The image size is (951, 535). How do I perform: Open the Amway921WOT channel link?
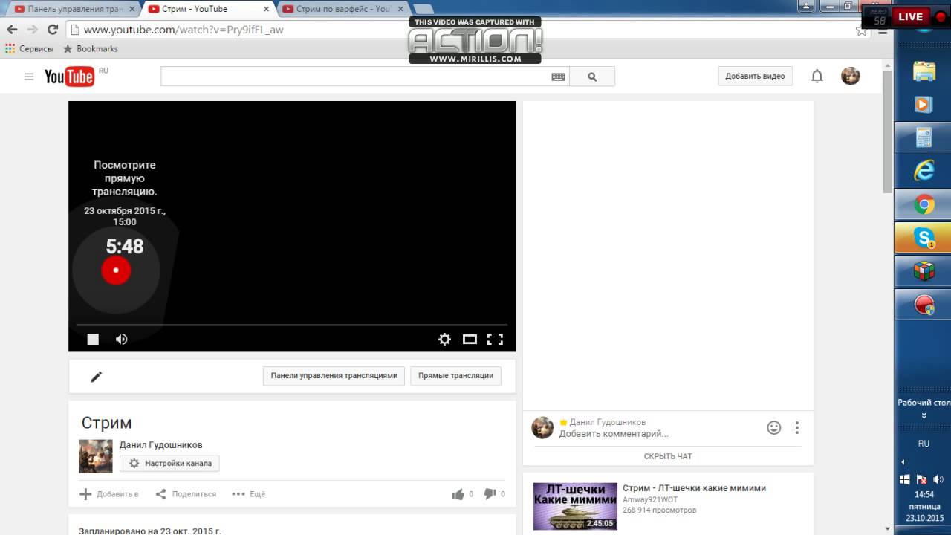point(650,500)
